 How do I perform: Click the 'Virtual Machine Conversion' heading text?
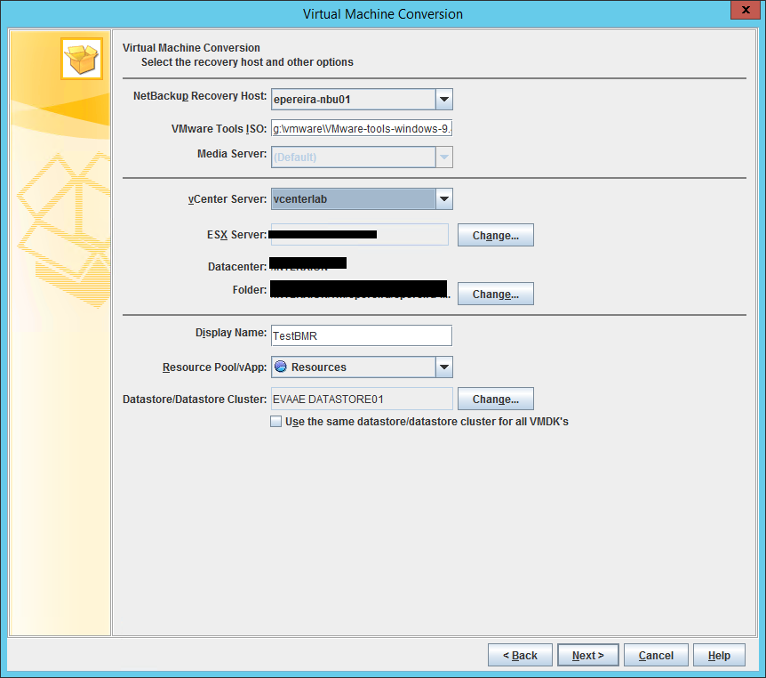point(191,48)
